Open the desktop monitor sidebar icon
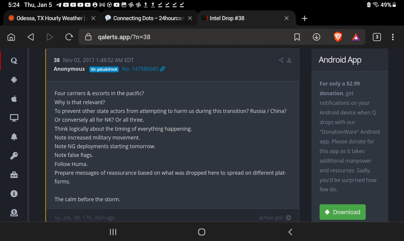The image size is (404, 241). [x=14, y=118]
